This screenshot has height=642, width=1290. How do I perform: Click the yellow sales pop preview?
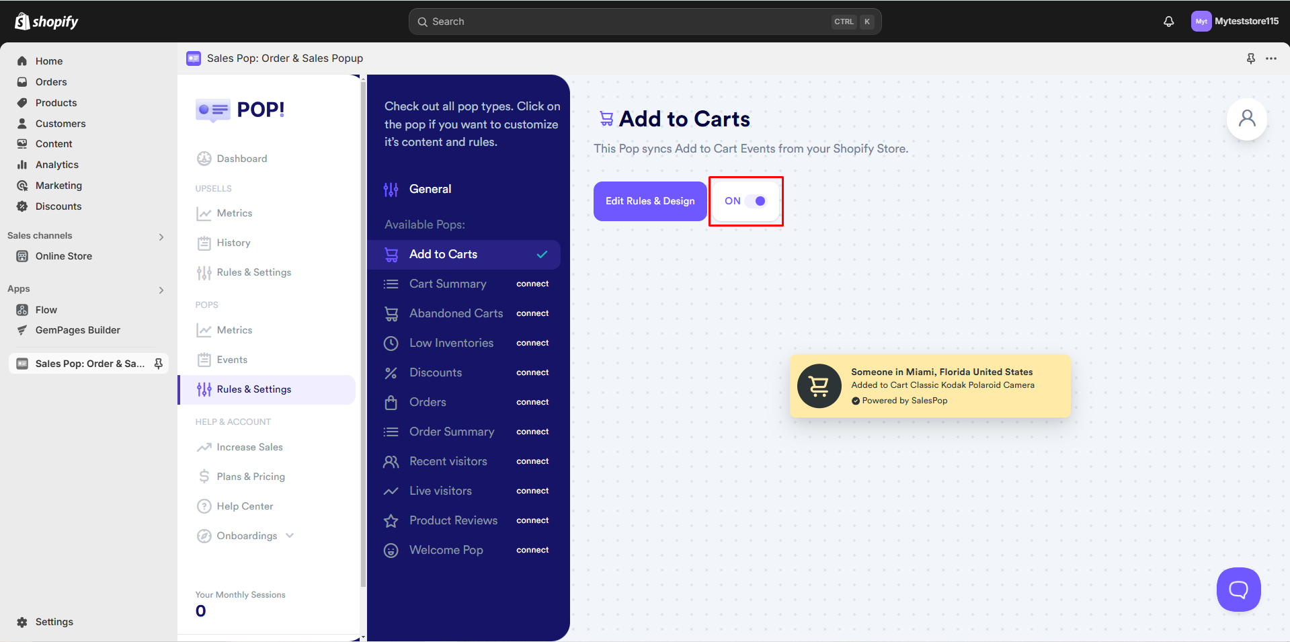[x=930, y=386]
